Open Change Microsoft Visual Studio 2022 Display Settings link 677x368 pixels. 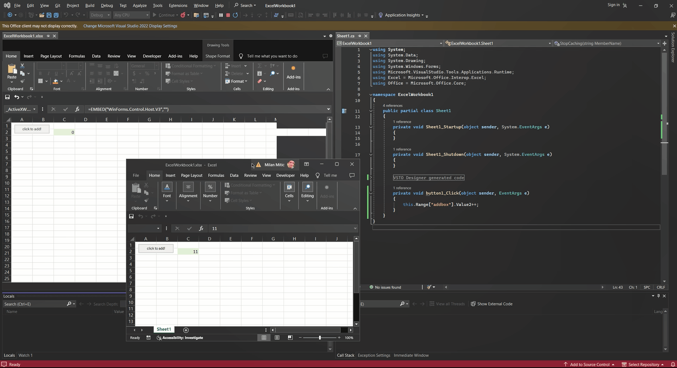point(130,26)
